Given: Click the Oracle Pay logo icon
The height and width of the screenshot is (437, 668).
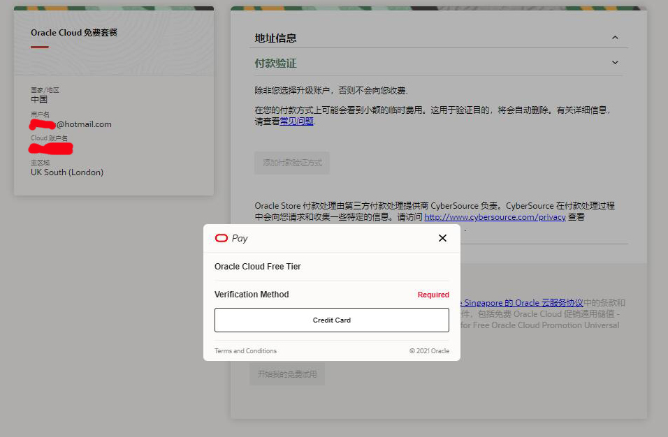Looking at the screenshot, I should point(221,238).
